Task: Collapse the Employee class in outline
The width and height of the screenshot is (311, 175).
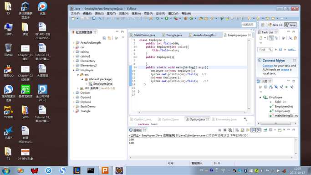Action: [x=260, y=97]
